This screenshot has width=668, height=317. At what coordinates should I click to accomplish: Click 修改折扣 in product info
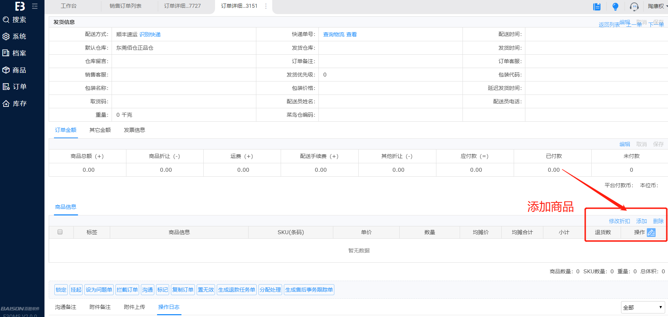click(619, 221)
